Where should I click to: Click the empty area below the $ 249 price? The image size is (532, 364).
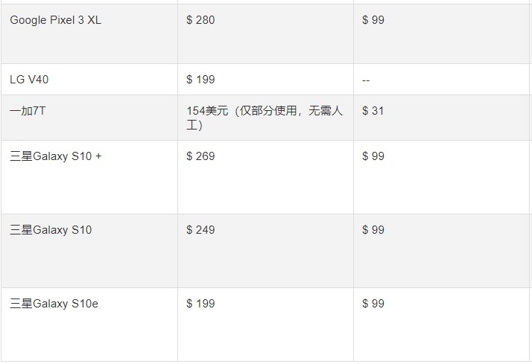click(265, 263)
